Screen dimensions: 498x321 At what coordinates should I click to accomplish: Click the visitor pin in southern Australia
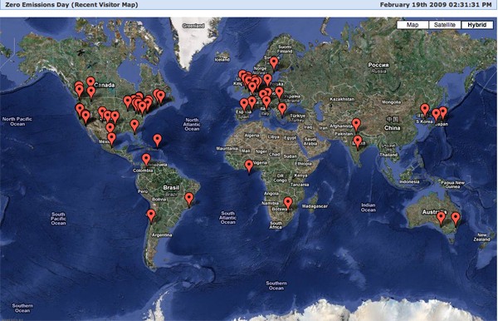click(x=441, y=218)
